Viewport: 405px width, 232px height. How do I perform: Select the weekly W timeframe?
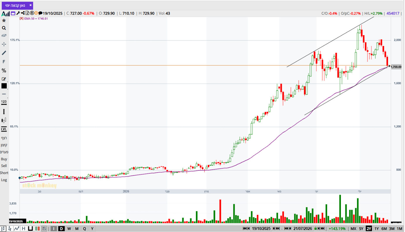coord(69,229)
